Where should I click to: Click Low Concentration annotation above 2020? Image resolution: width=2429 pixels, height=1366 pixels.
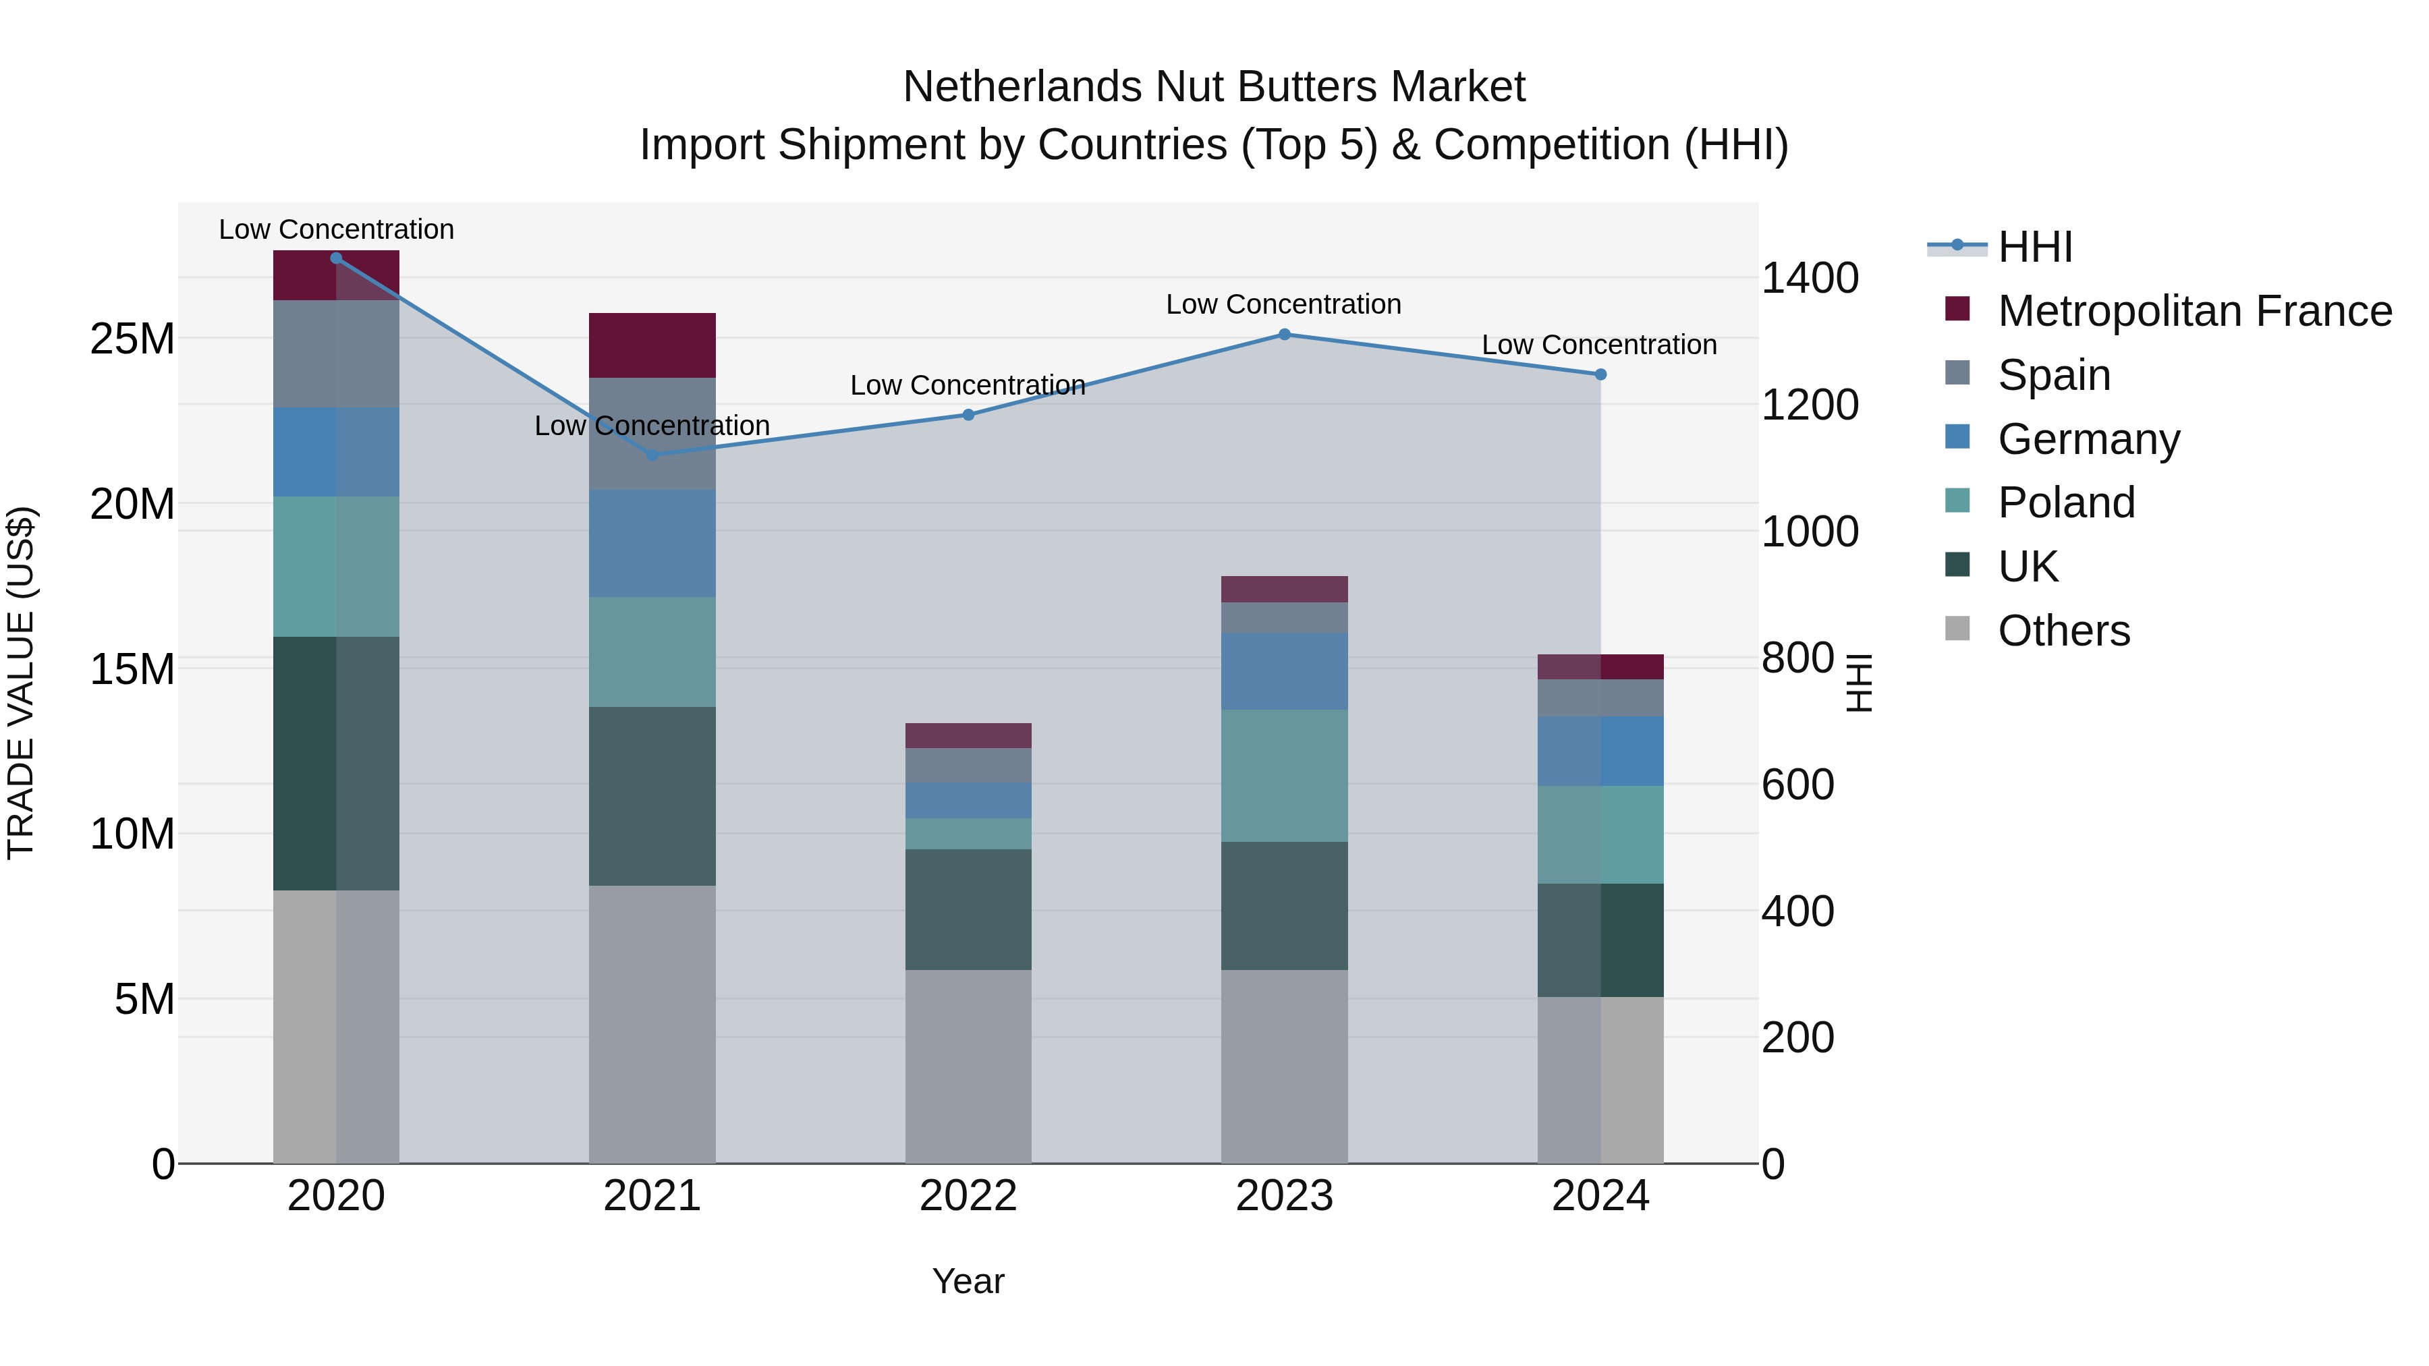[x=336, y=229]
